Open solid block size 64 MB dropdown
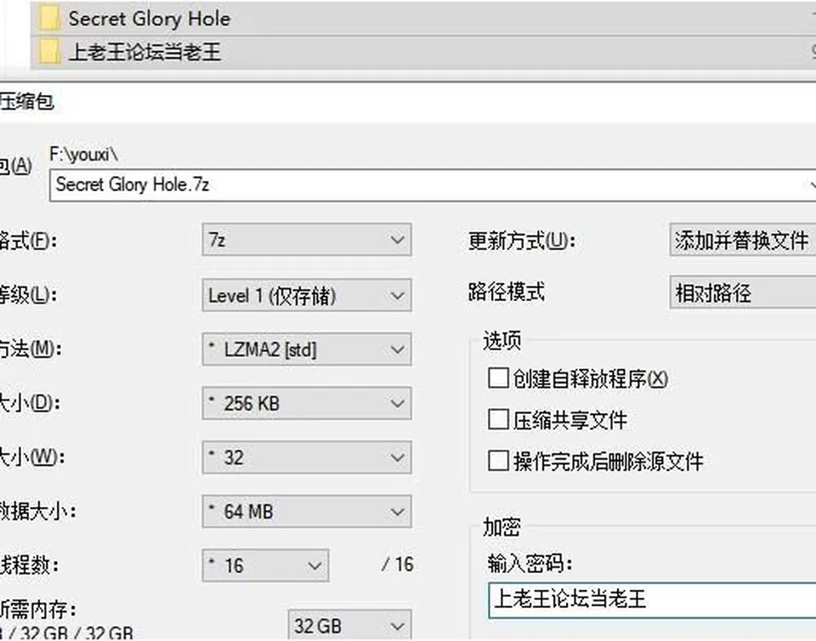The height and width of the screenshot is (641, 816). (307, 512)
